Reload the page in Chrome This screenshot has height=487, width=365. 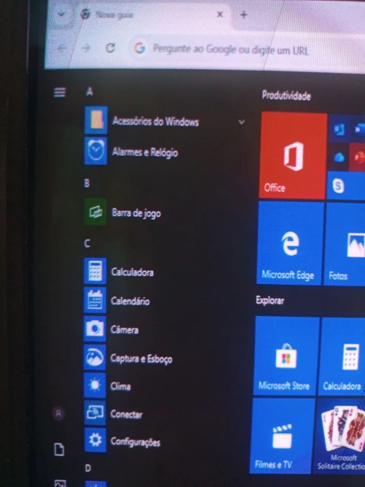(x=110, y=48)
